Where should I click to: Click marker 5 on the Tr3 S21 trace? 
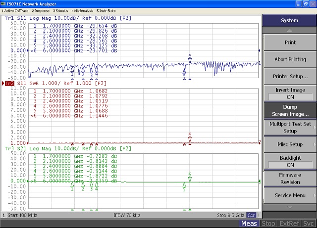(184, 187)
